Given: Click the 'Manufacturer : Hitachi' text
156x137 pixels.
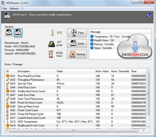Looking at the screenshot, I should [16, 43].
